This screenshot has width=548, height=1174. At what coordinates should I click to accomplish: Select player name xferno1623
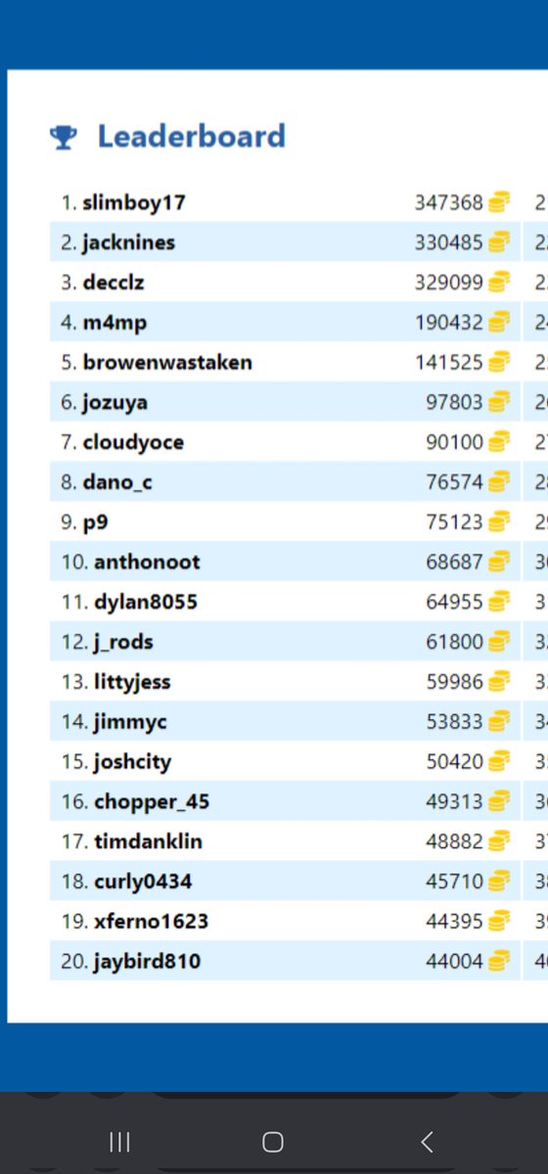(x=151, y=922)
